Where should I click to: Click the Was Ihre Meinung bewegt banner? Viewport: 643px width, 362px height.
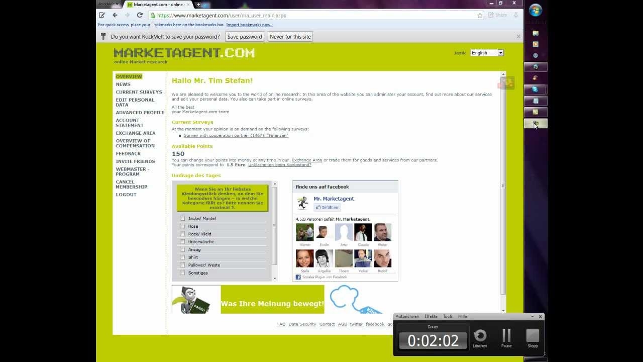[248, 300]
